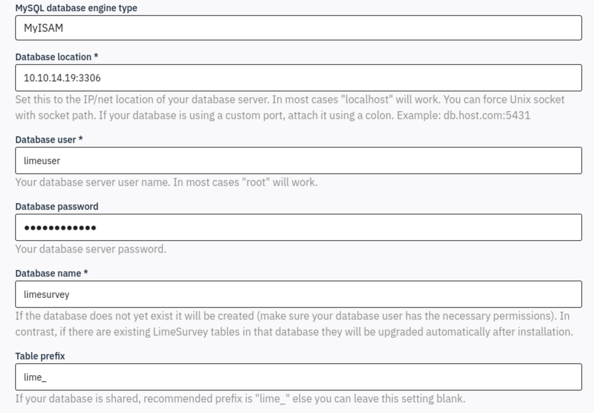
Task: Open the MySQL database engine type dropdown
Action: pyautogui.click(x=298, y=28)
